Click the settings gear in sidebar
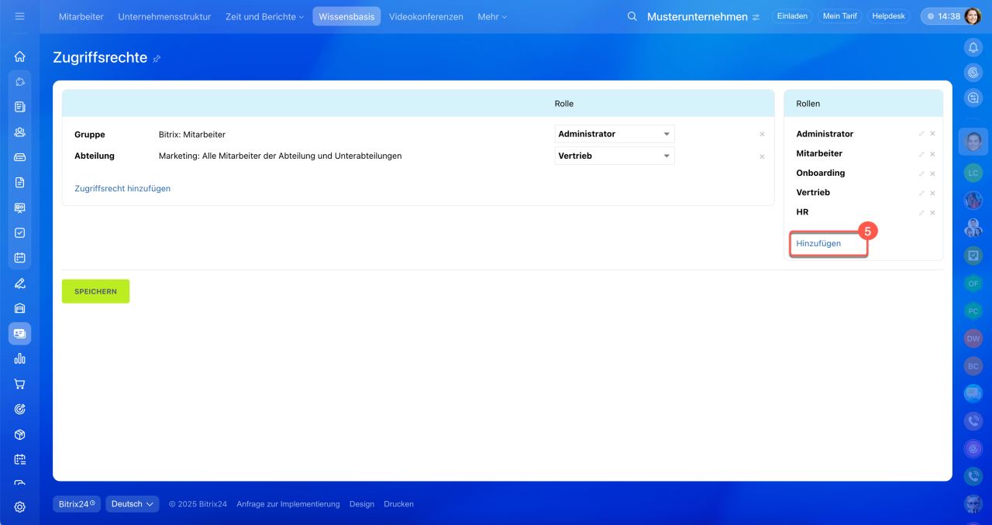The height and width of the screenshot is (525, 992). tap(20, 507)
